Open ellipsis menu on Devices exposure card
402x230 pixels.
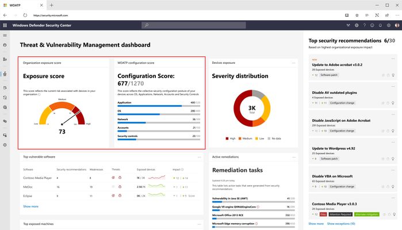293,63
